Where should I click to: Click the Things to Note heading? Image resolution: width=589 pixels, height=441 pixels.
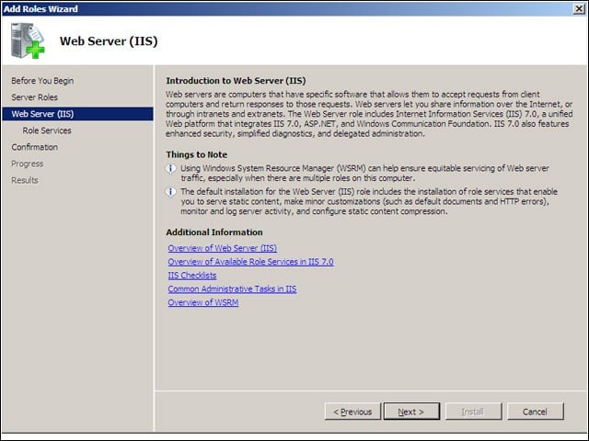196,154
